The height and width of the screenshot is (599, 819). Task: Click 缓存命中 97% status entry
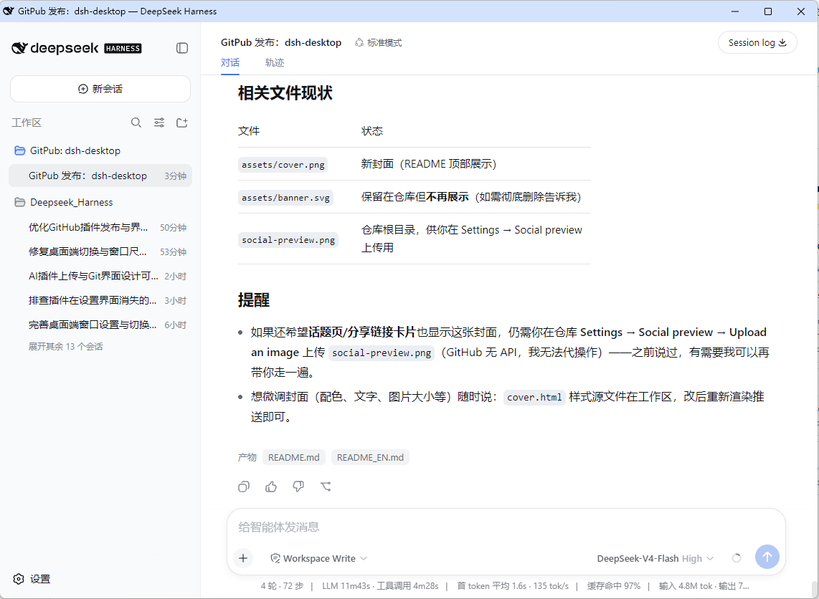tap(614, 586)
